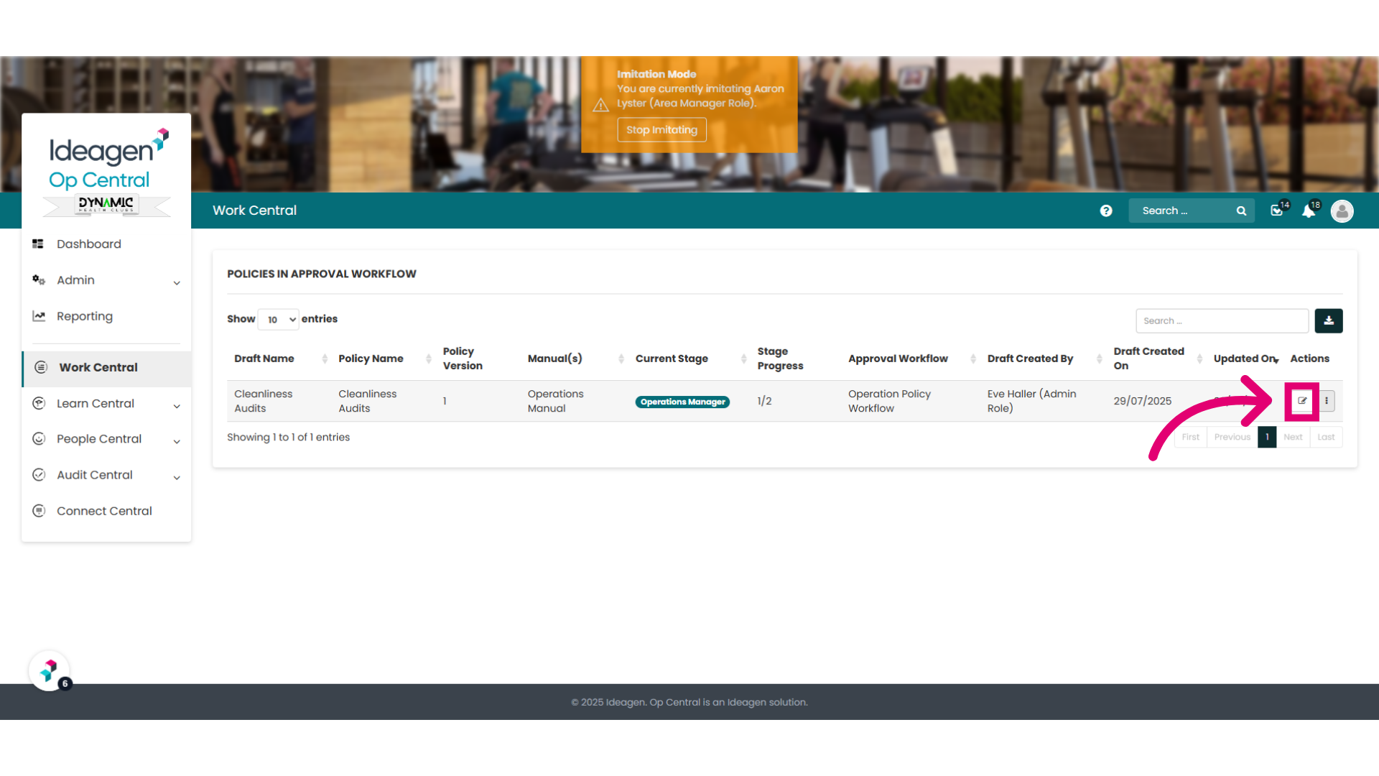The image size is (1379, 776).
Task: Focus the table Search field
Action: [x=1222, y=320]
